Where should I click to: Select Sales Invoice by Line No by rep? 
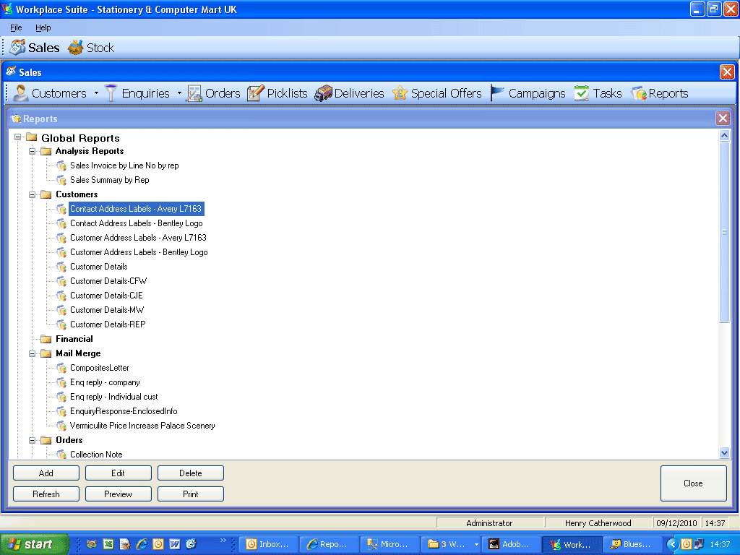pos(124,165)
